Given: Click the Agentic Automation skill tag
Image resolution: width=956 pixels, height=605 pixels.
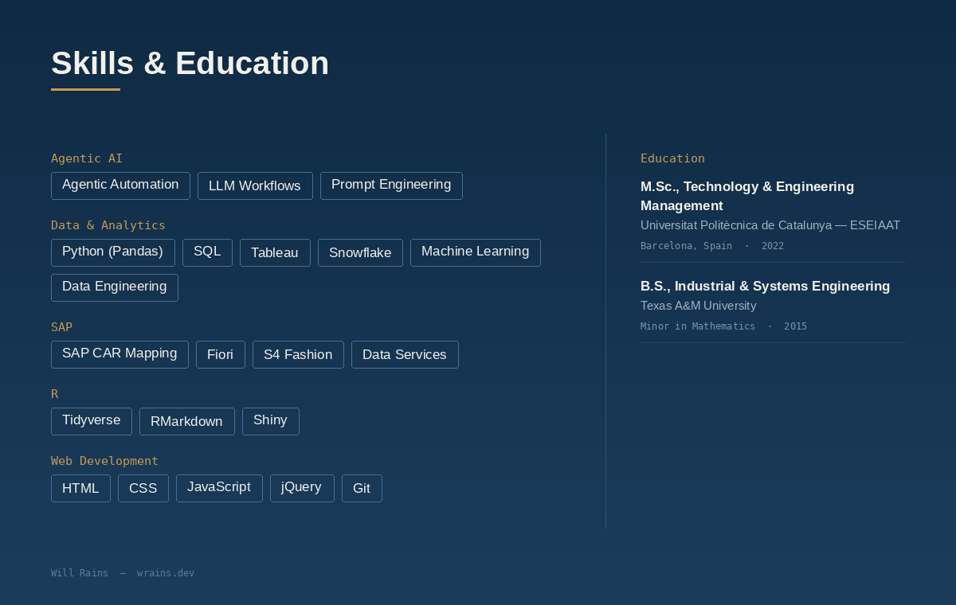Looking at the screenshot, I should pos(120,185).
